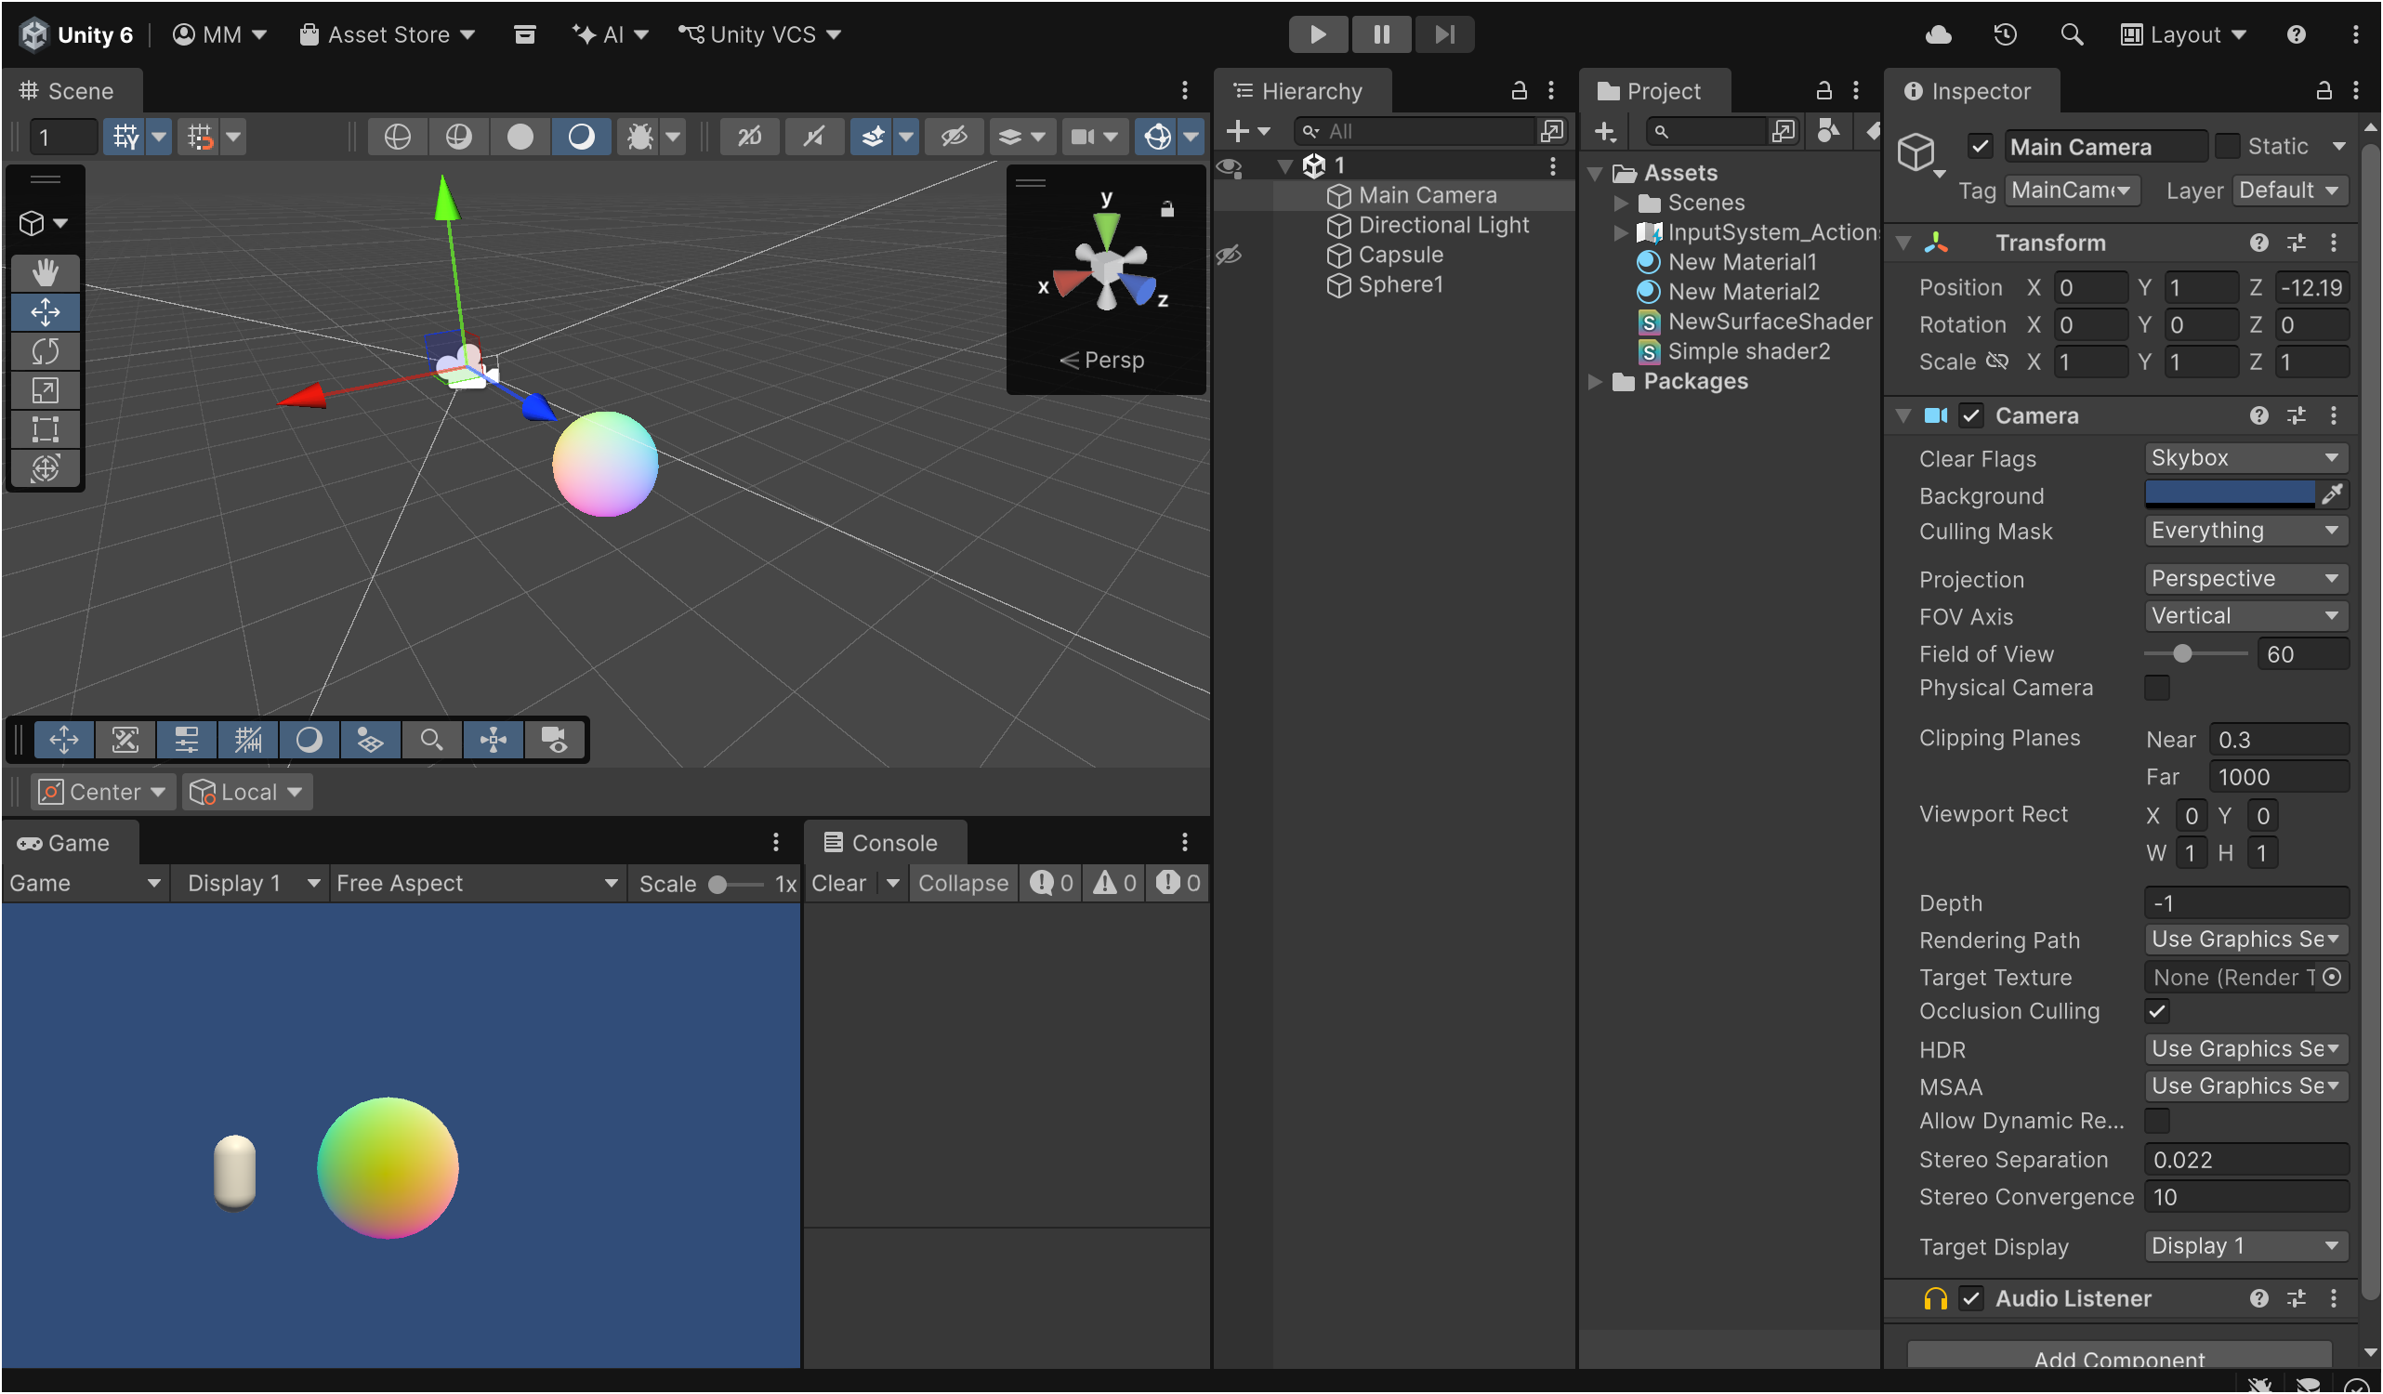
Task: Open Transform component preset icon
Action: click(2296, 243)
